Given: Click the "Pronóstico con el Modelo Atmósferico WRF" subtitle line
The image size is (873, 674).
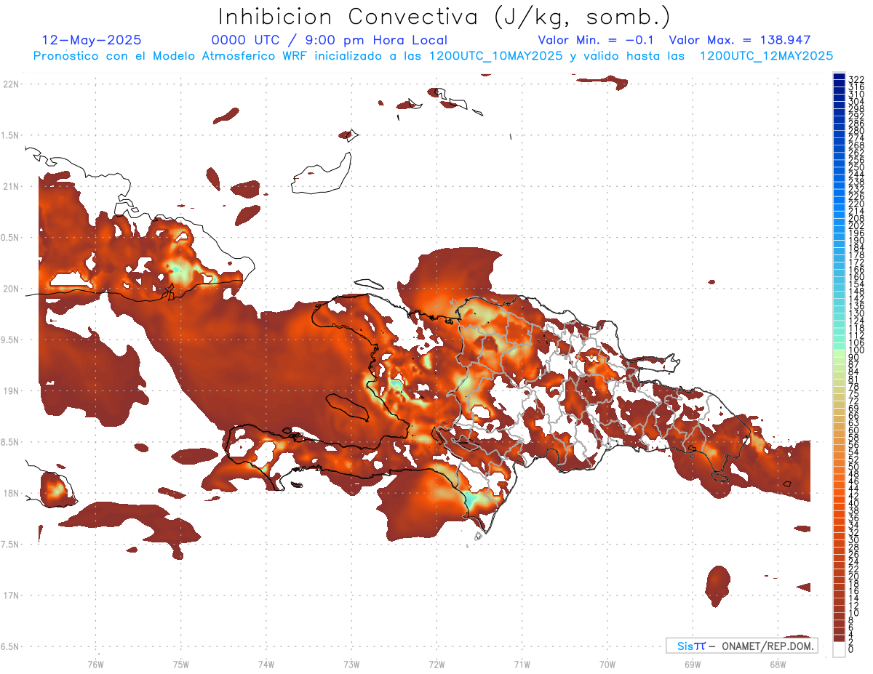Looking at the screenshot, I should coord(433,55).
